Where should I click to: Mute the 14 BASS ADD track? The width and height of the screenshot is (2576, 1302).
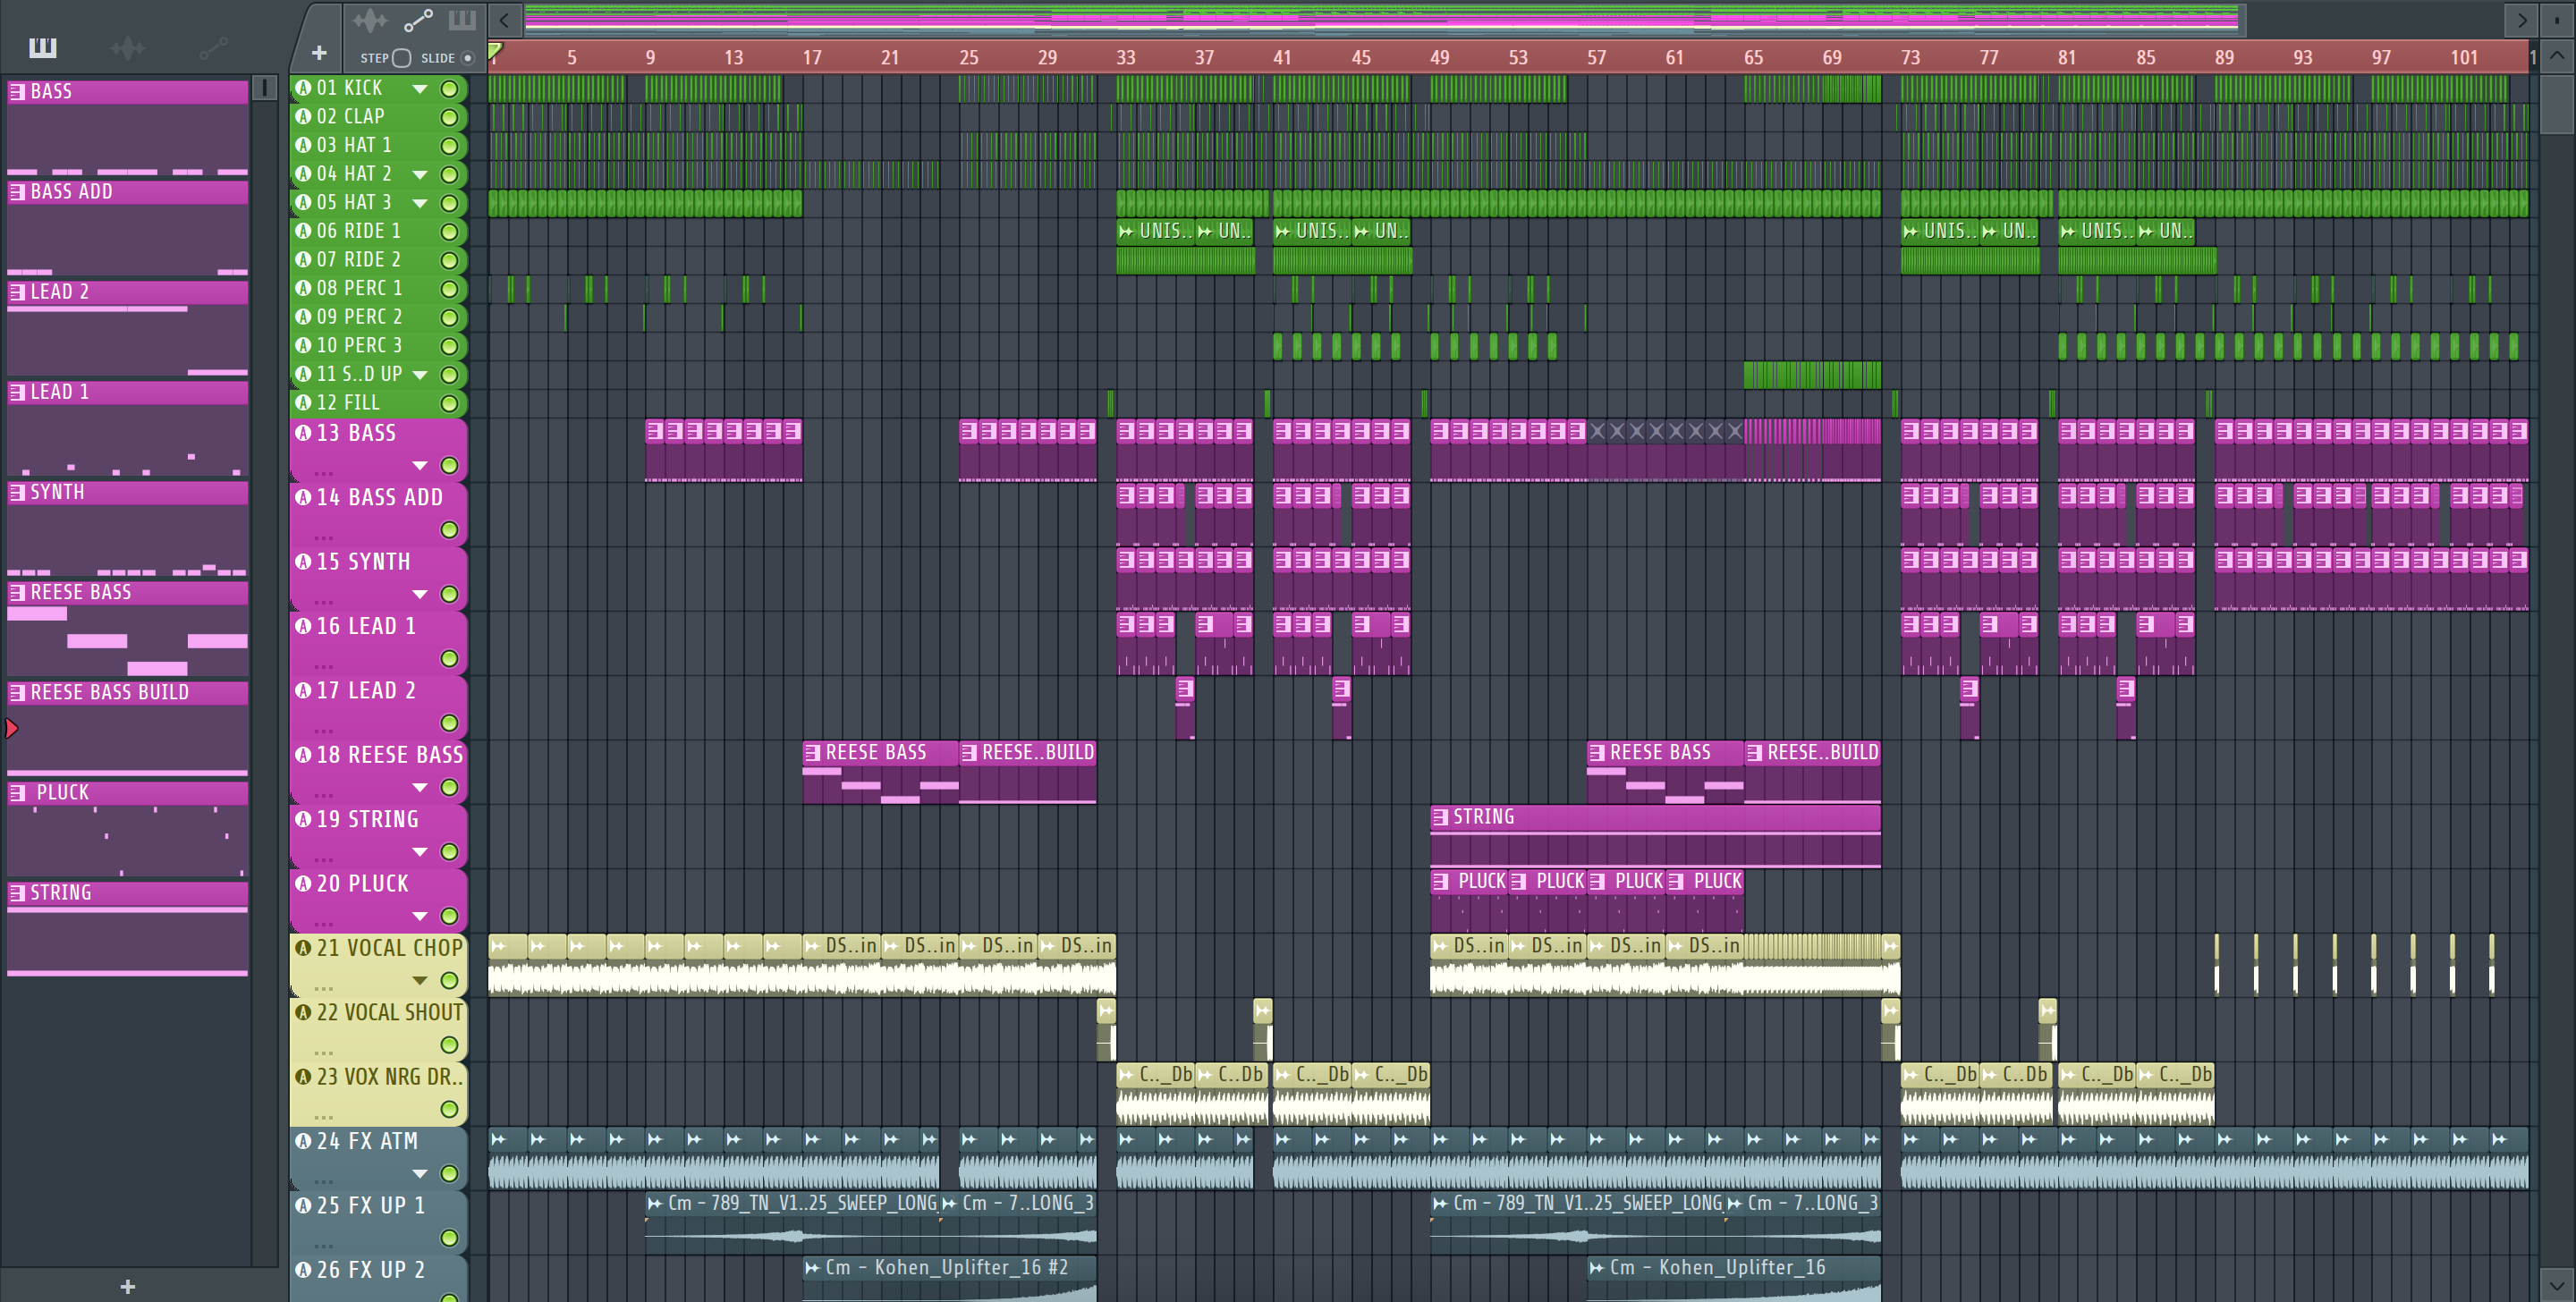tap(450, 530)
